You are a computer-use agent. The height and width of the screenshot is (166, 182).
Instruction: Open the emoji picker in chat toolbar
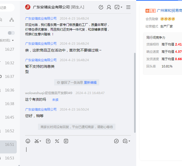coord(28,141)
